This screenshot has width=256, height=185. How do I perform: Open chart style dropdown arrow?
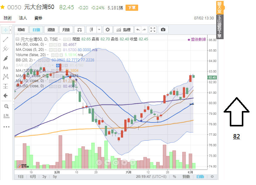pyautogui.click(x=99, y=30)
